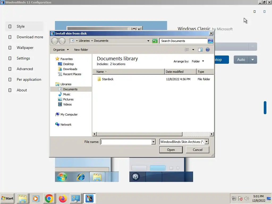Click the Search Documents field
This screenshot has width=272, height=204.
click(x=183, y=41)
